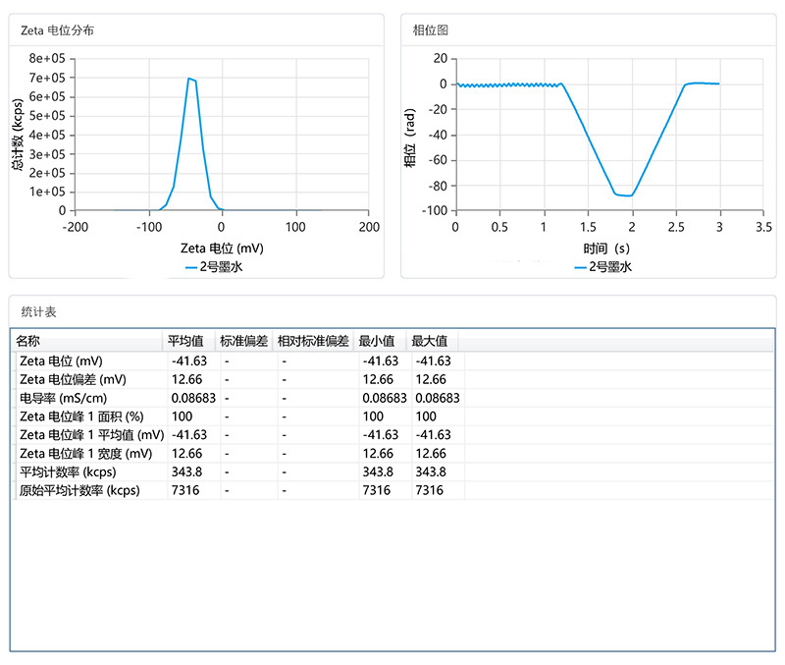
Task: Click the 统计表 panel title
Action: 39,311
